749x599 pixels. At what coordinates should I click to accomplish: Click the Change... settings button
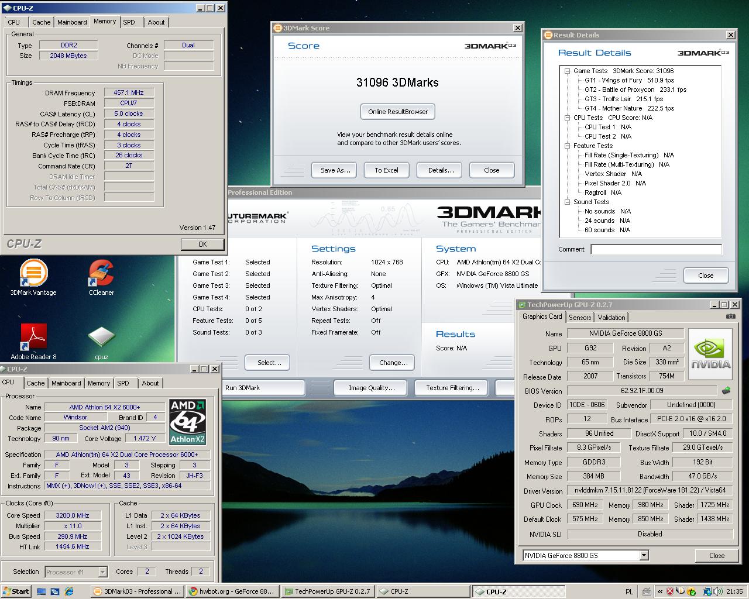(393, 363)
